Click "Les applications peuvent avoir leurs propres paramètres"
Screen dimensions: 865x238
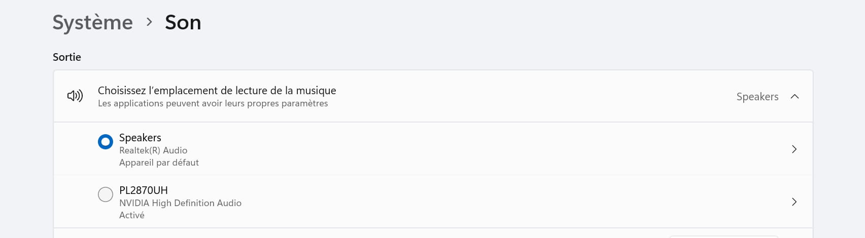[213, 103]
